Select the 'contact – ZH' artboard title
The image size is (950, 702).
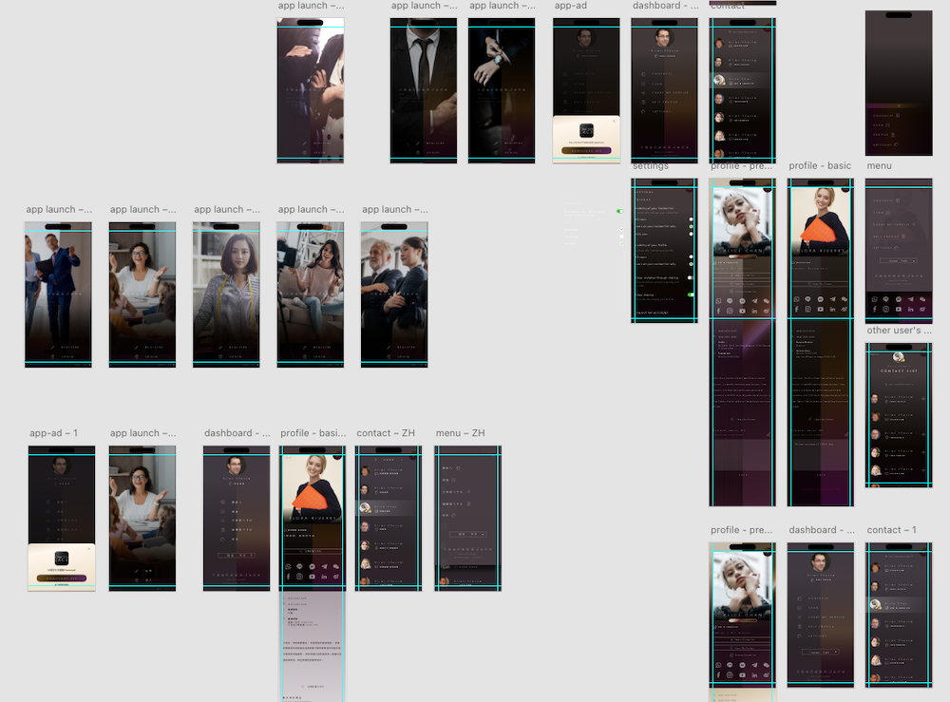(x=385, y=433)
